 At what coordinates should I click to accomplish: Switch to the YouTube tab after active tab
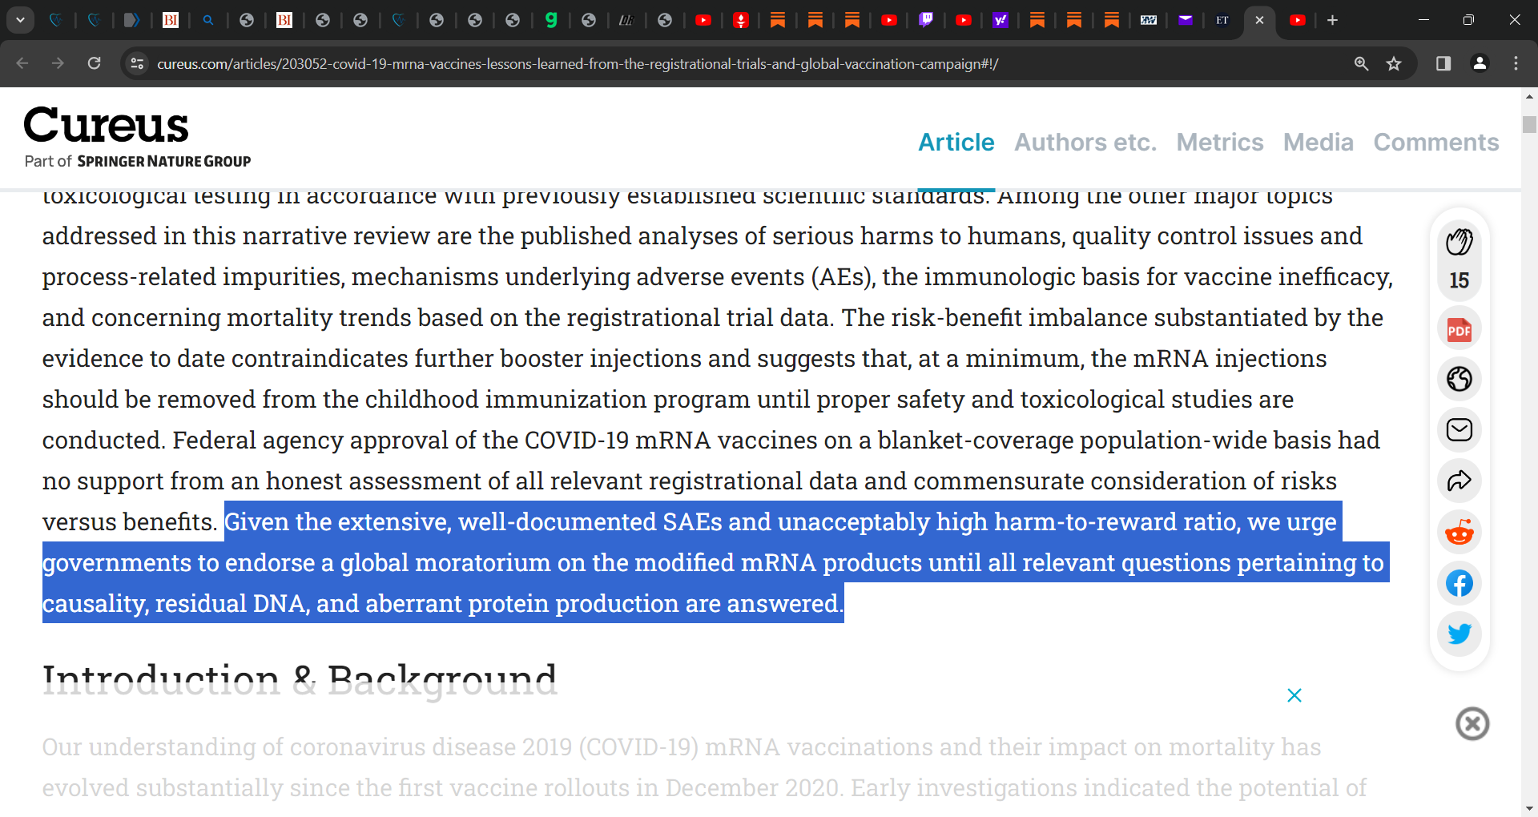(x=1298, y=20)
